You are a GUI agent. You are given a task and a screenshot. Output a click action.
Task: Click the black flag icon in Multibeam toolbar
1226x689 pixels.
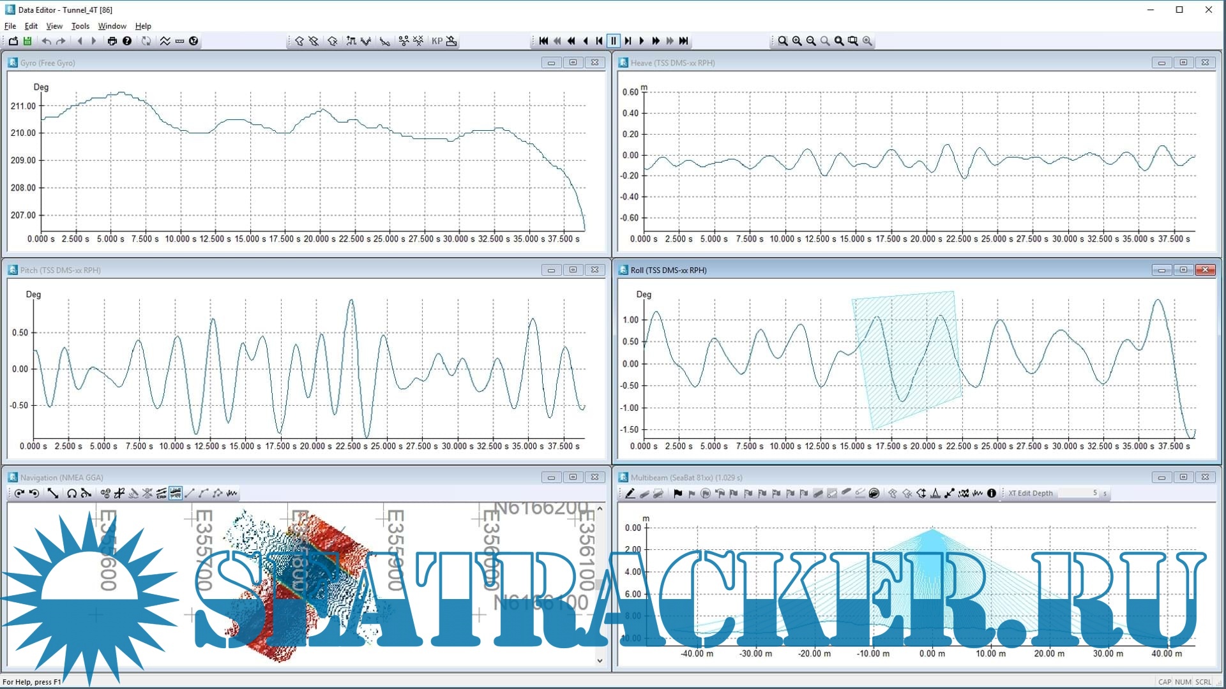677,493
